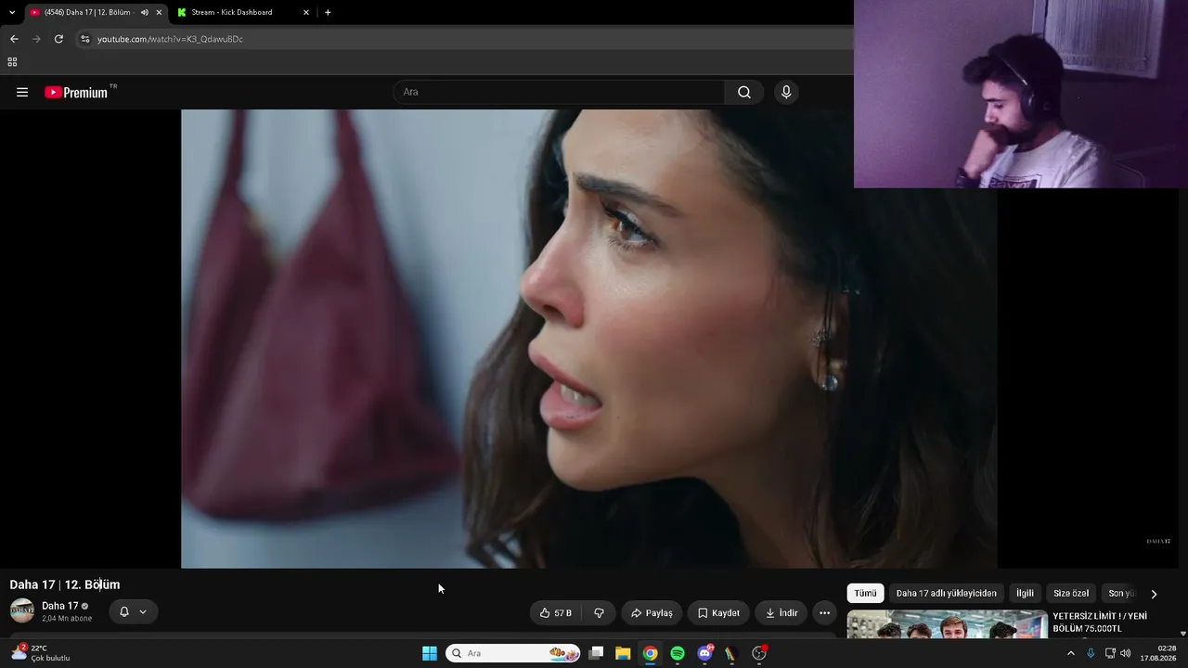Open the Daha 17 channel name link
This screenshot has height=668, width=1188.
click(x=60, y=606)
